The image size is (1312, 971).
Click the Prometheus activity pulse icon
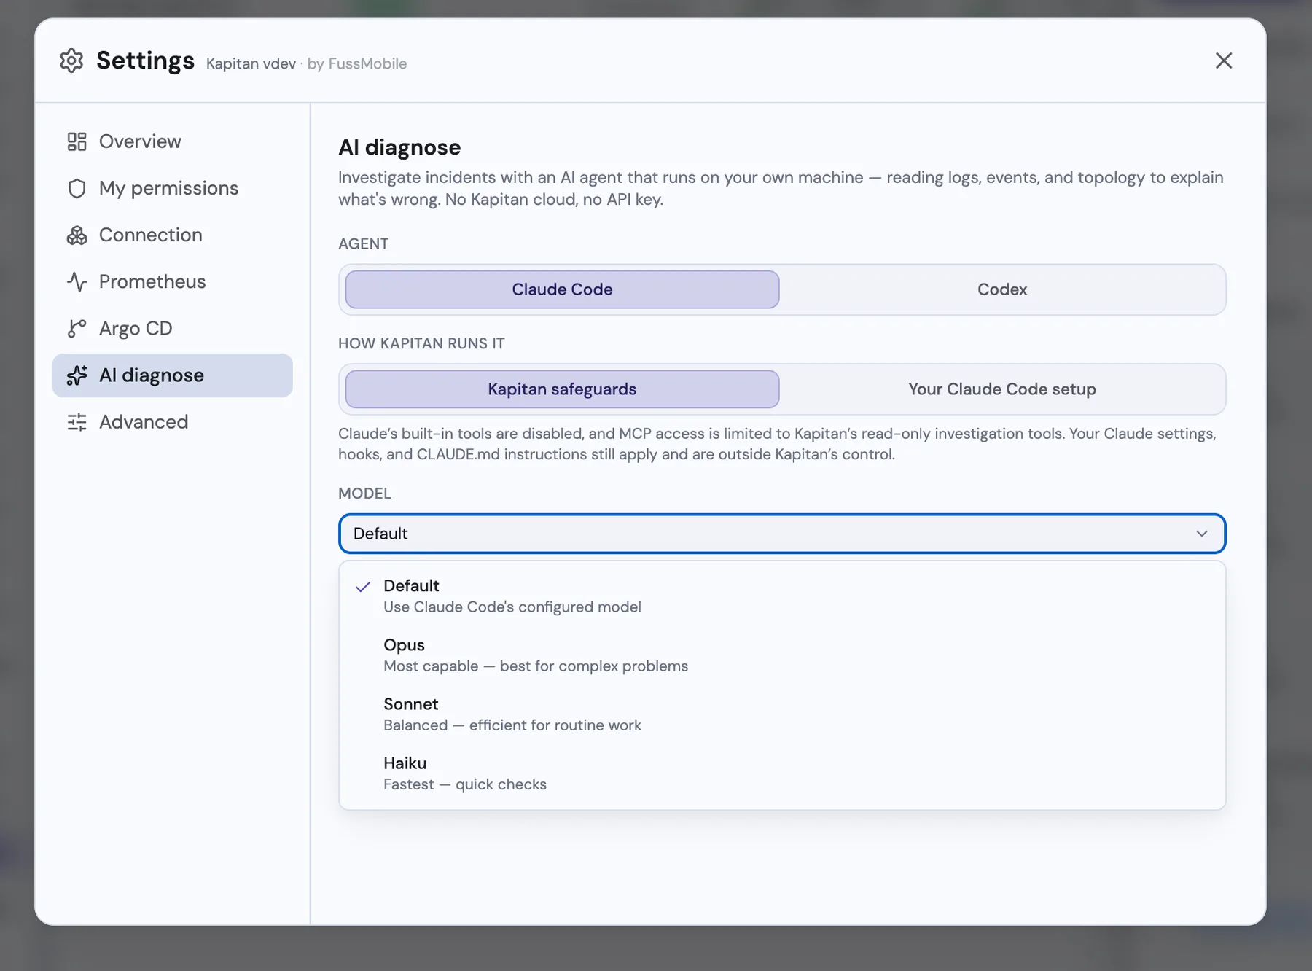[77, 281]
